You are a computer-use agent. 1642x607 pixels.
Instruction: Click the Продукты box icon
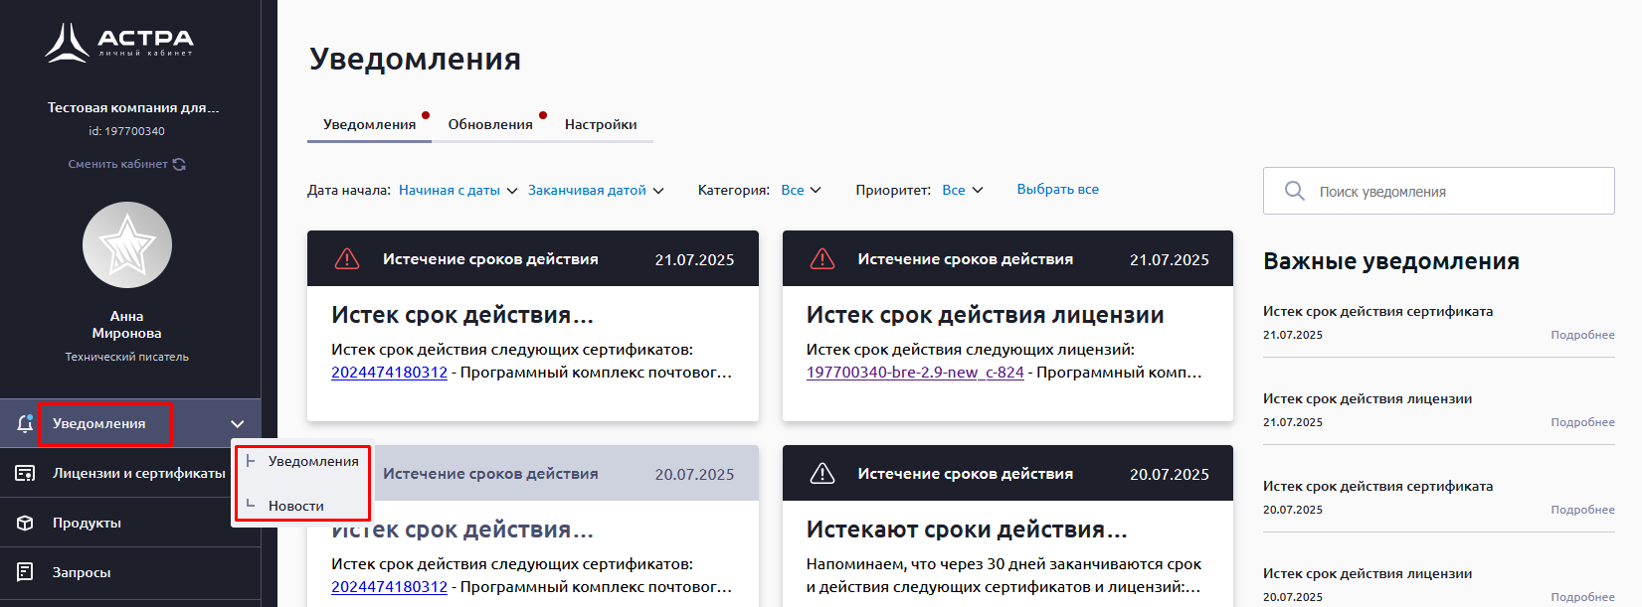(x=25, y=524)
